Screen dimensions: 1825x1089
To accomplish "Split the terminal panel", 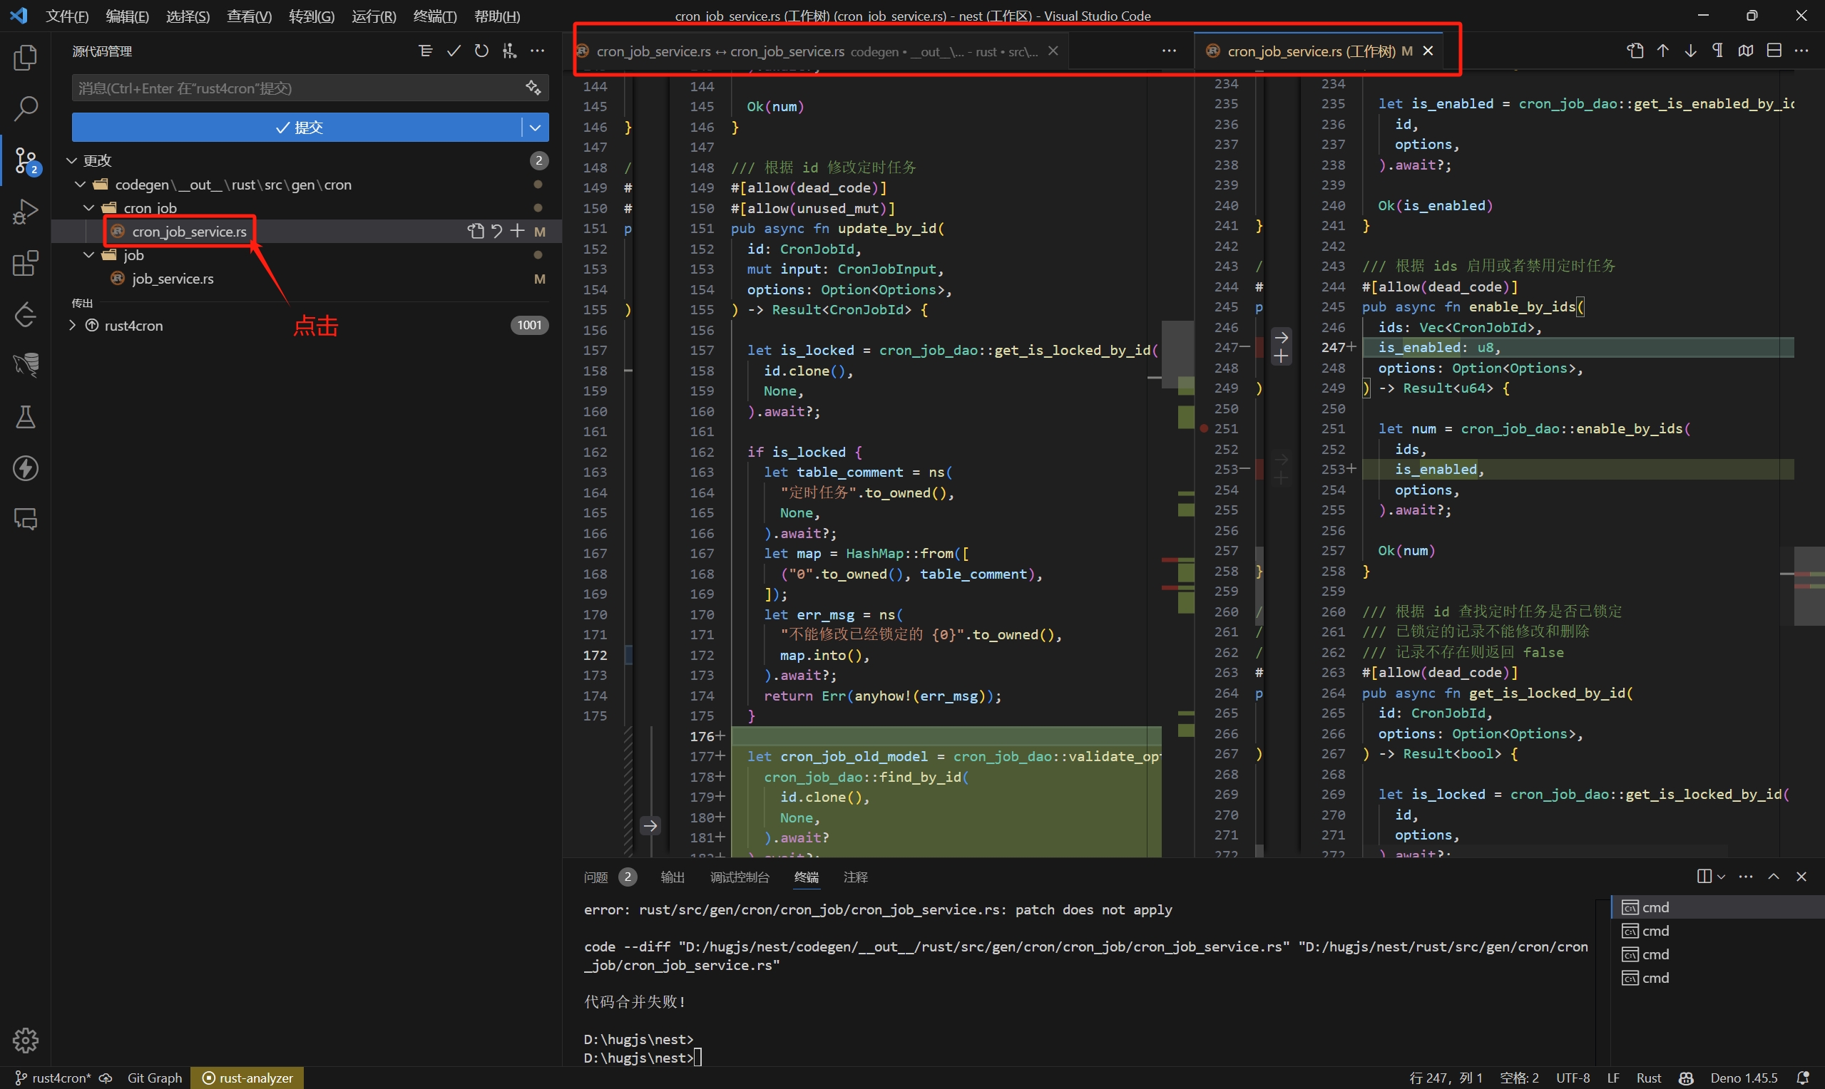I will (x=1704, y=876).
